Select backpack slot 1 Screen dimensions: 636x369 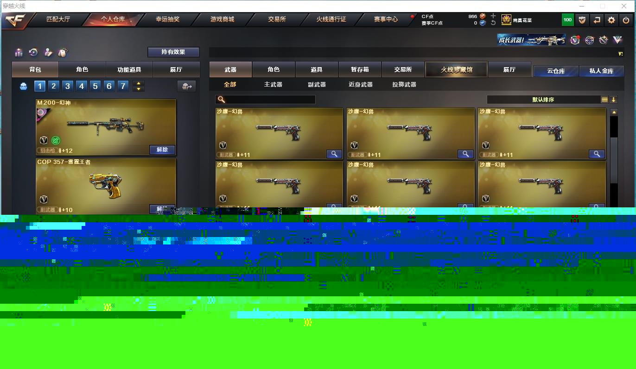point(40,86)
